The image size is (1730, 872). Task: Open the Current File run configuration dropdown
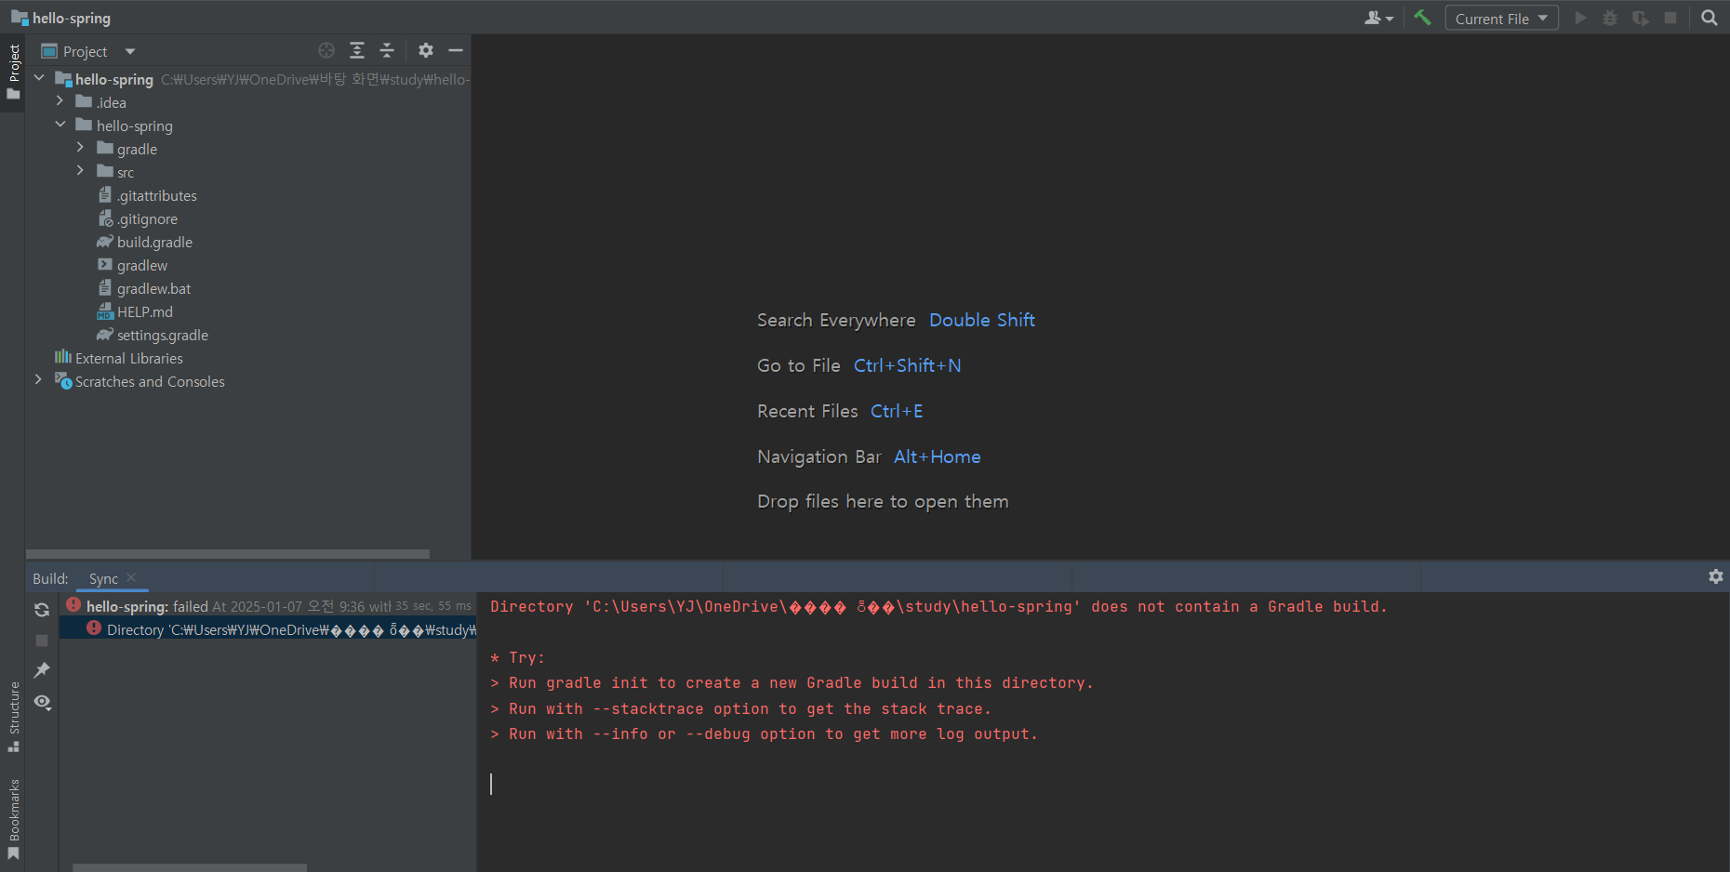click(x=1501, y=18)
